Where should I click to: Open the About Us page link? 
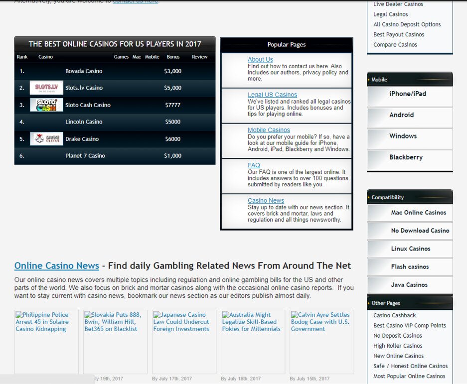(260, 60)
